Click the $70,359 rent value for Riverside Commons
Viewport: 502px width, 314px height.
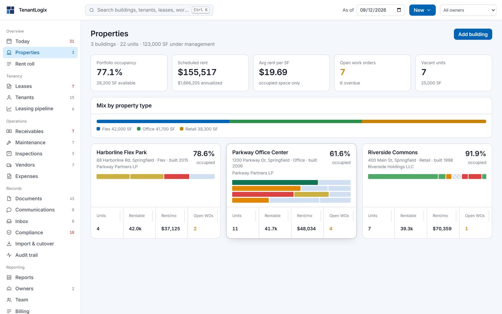pos(442,229)
